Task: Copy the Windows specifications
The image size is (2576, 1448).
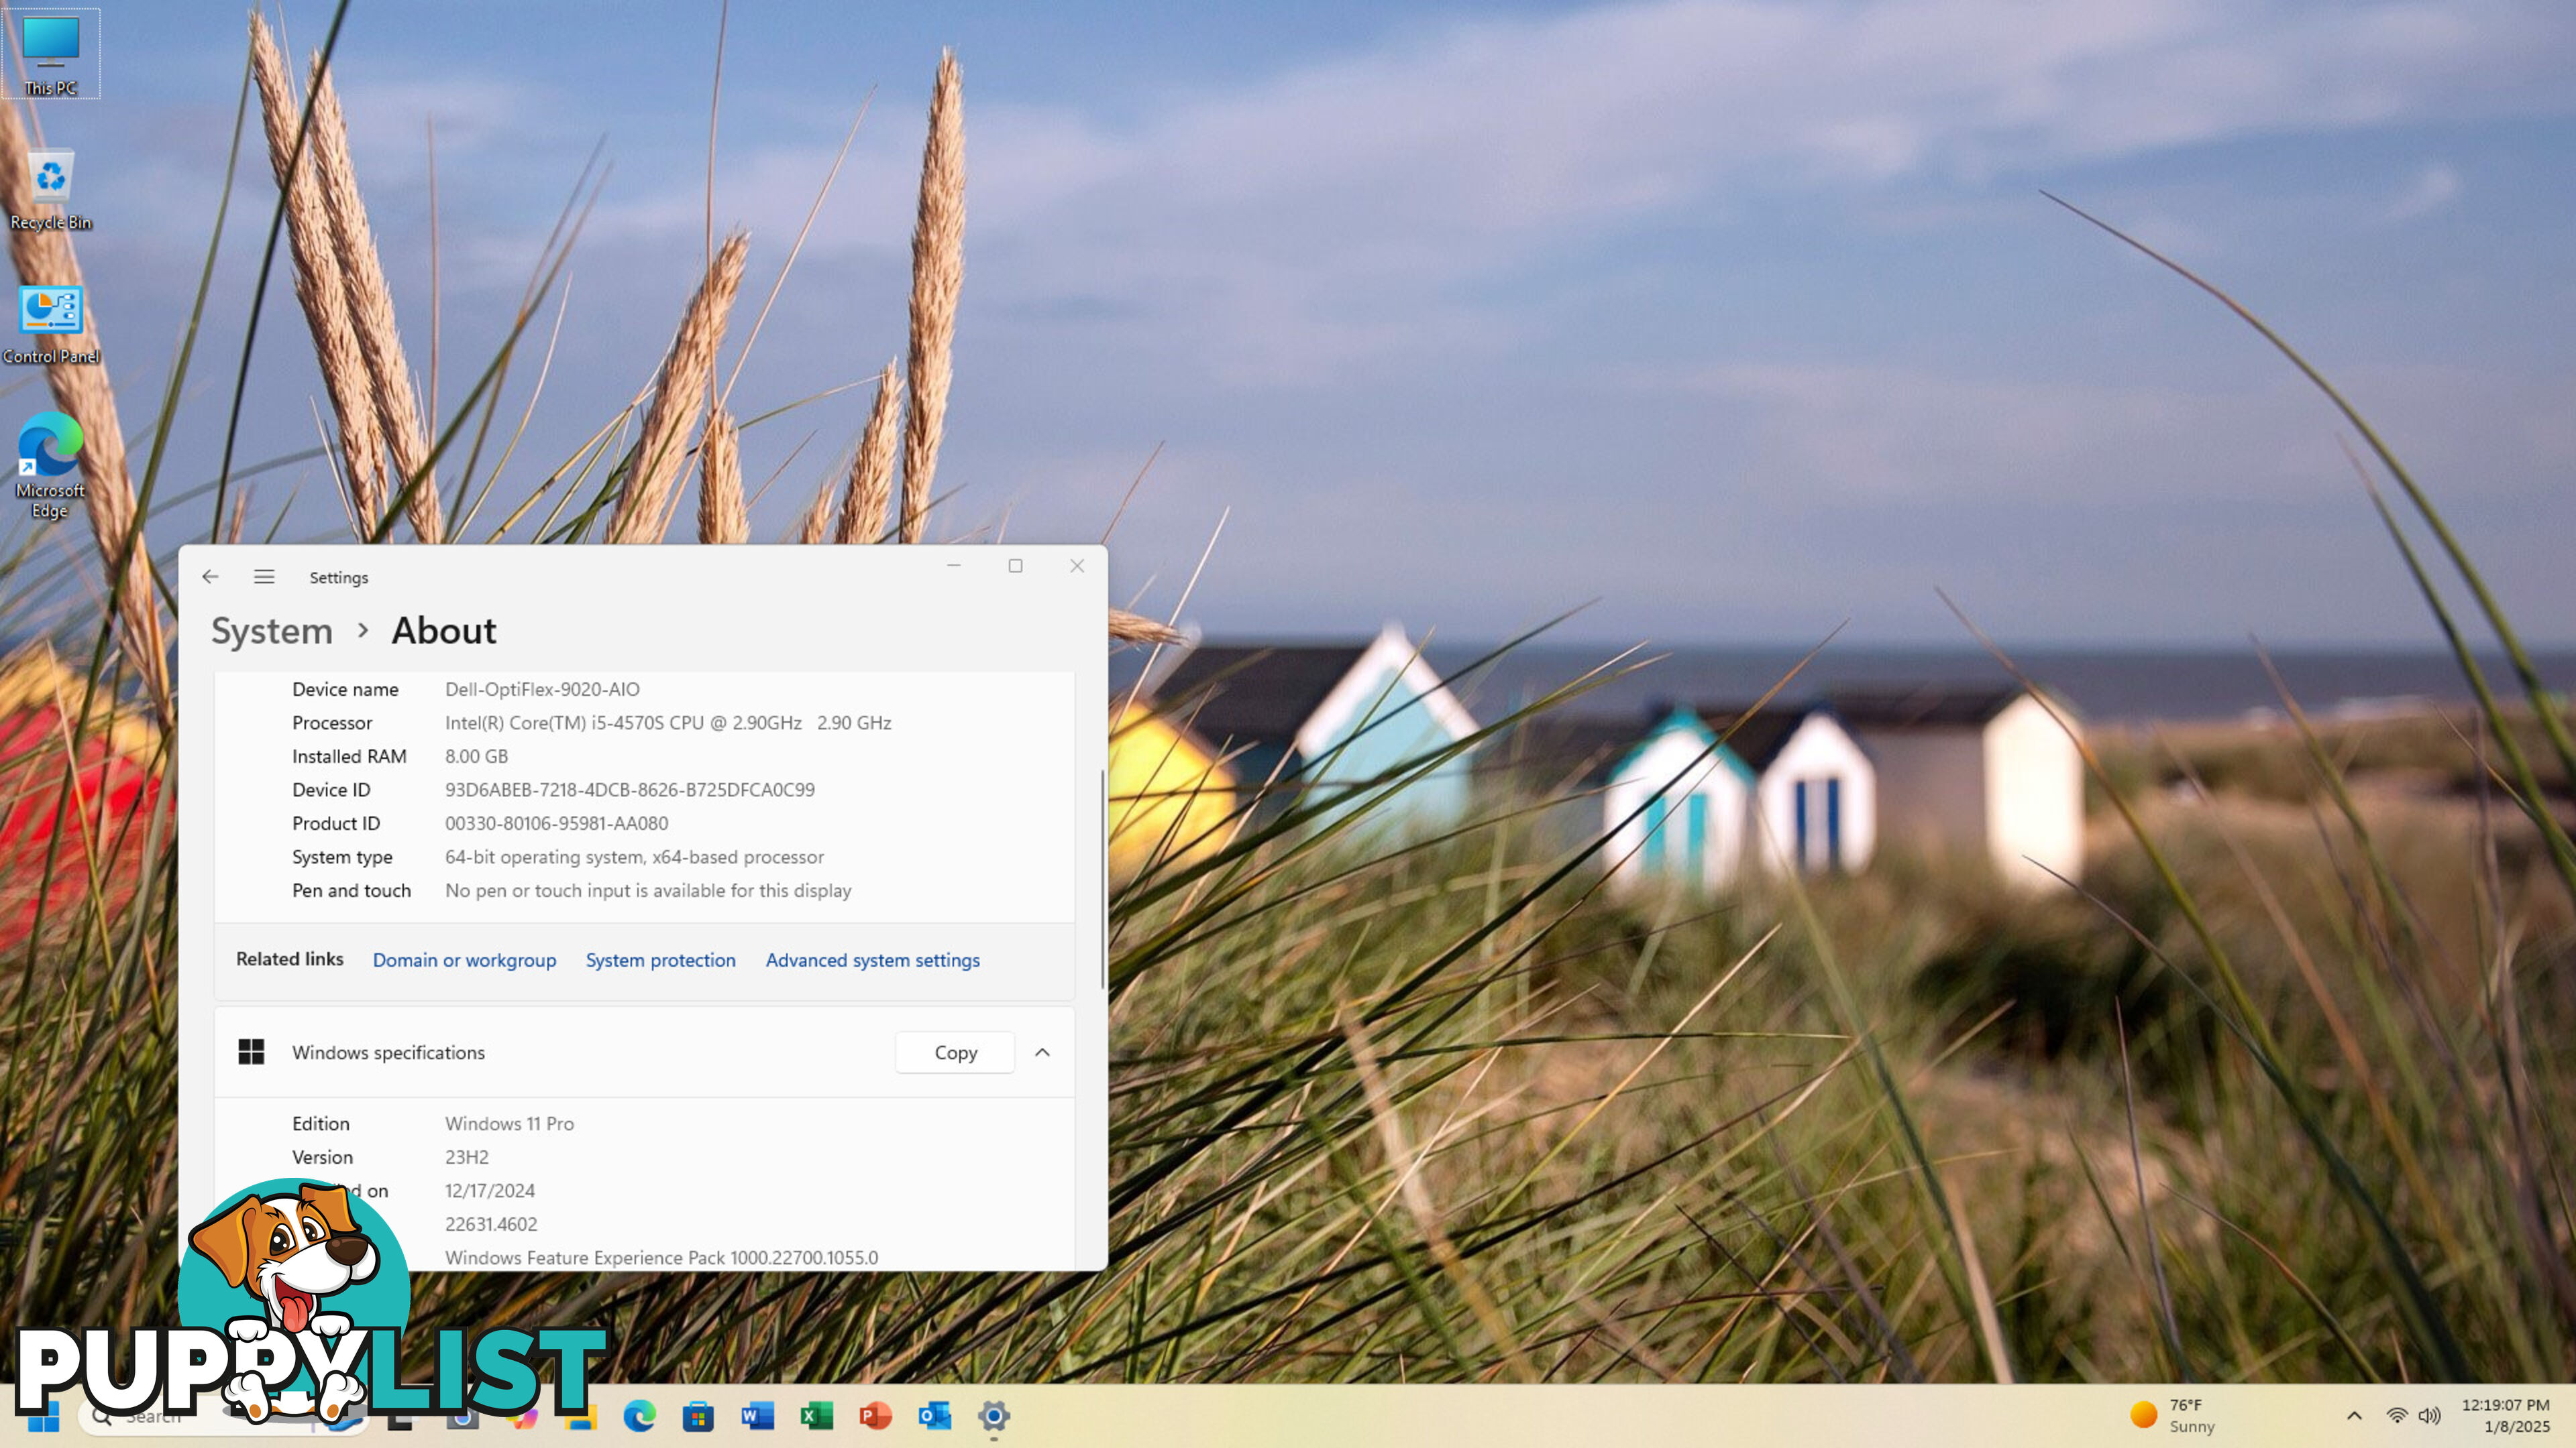Action: [x=955, y=1052]
